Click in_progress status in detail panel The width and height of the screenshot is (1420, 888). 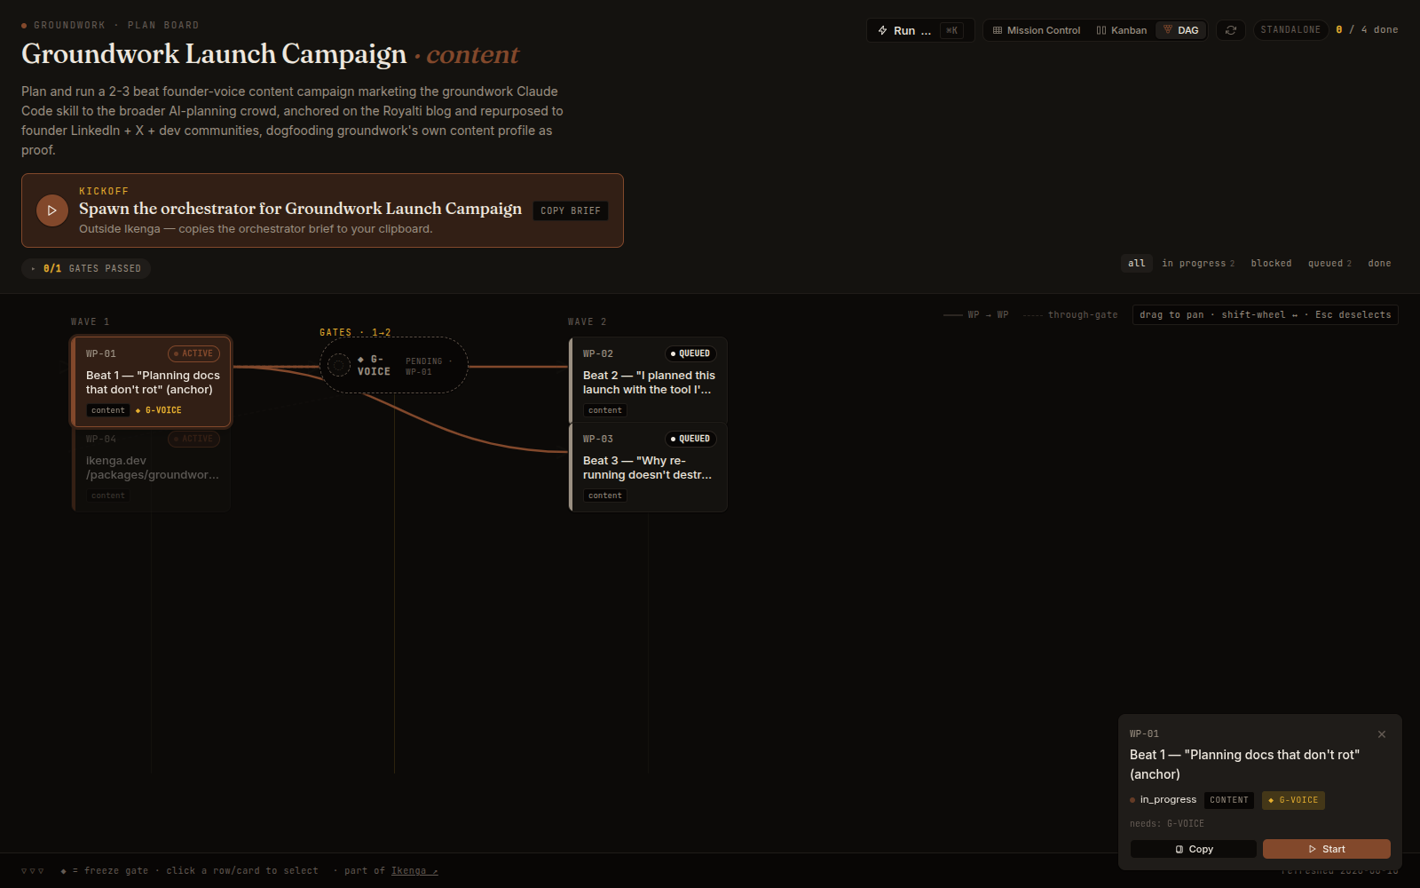point(1163,800)
